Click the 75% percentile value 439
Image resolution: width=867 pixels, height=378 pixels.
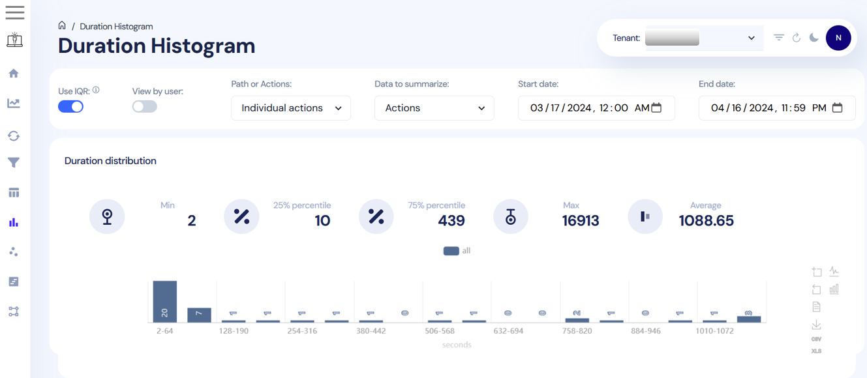[451, 221]
